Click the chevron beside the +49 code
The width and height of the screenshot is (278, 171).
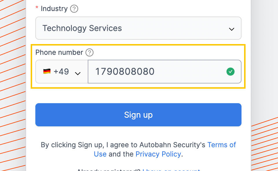(x=78, y=73)
